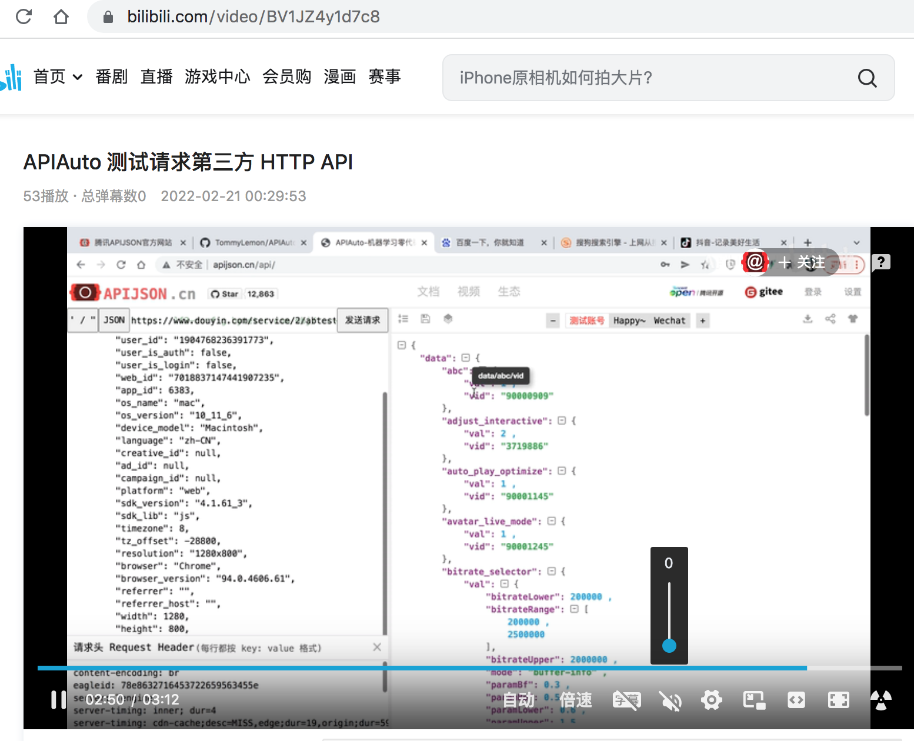This screenshot has width=914, height=741.
Task: Unmute the video with speaker icon
Action: click(669, 700)
